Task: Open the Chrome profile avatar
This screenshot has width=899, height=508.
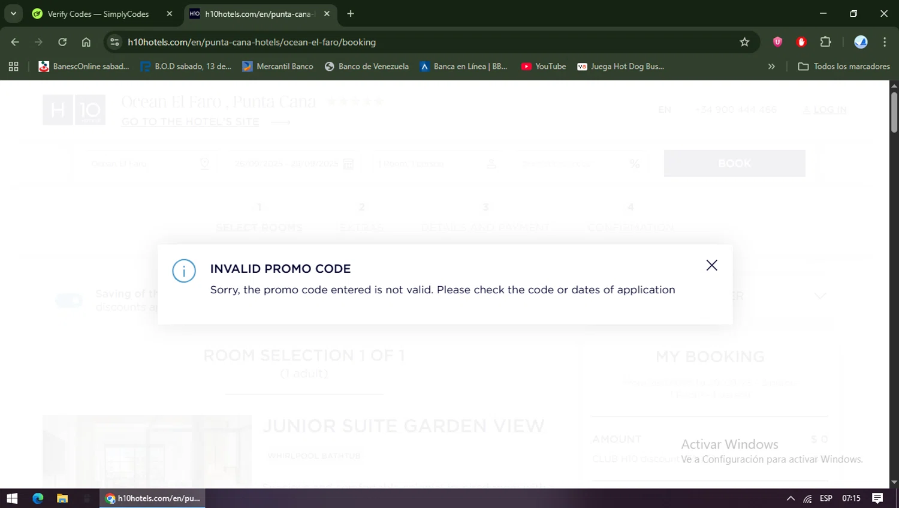Action: point(861,42)
